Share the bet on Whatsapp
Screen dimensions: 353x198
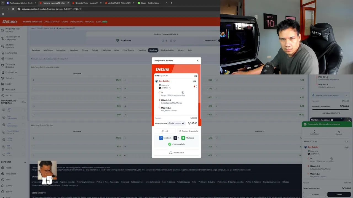[188, 138]
